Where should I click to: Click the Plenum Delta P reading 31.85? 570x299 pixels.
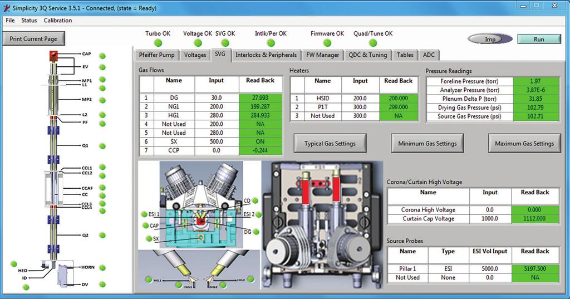click(535, 99)
